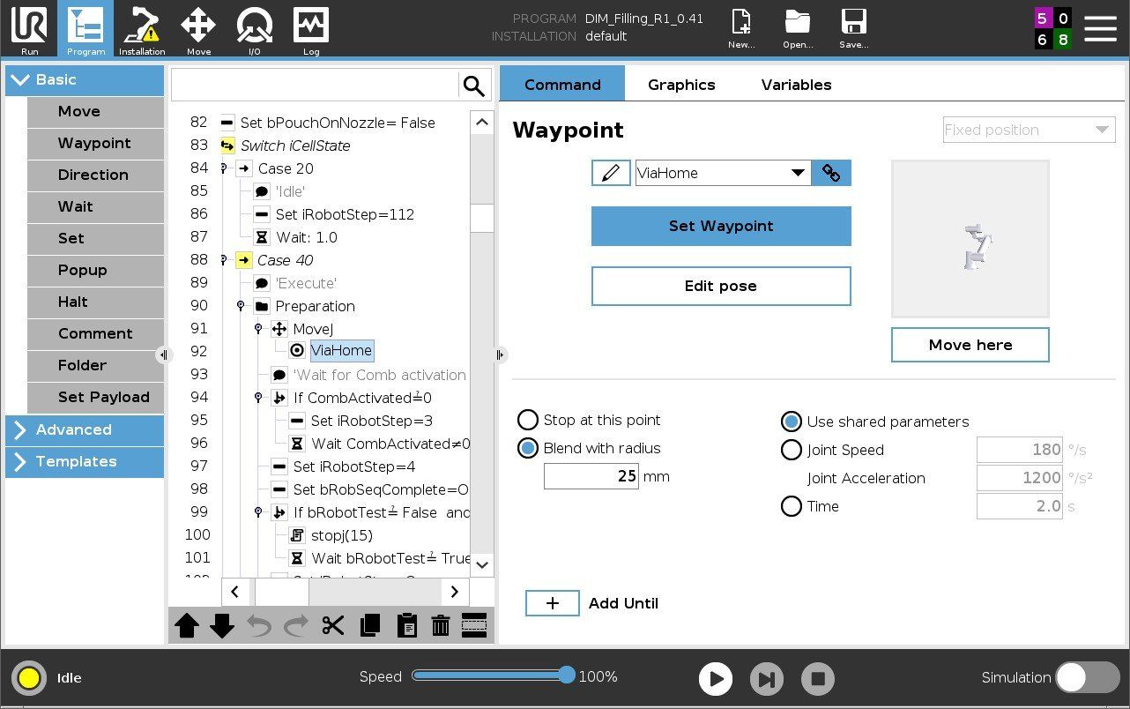Click the Edit pose button
Screen dimensions: 1130x709
click(x=721, y=286)
